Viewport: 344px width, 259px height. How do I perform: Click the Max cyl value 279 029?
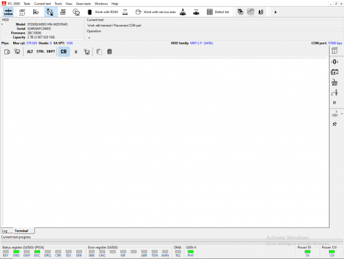(x=32, y=43)
